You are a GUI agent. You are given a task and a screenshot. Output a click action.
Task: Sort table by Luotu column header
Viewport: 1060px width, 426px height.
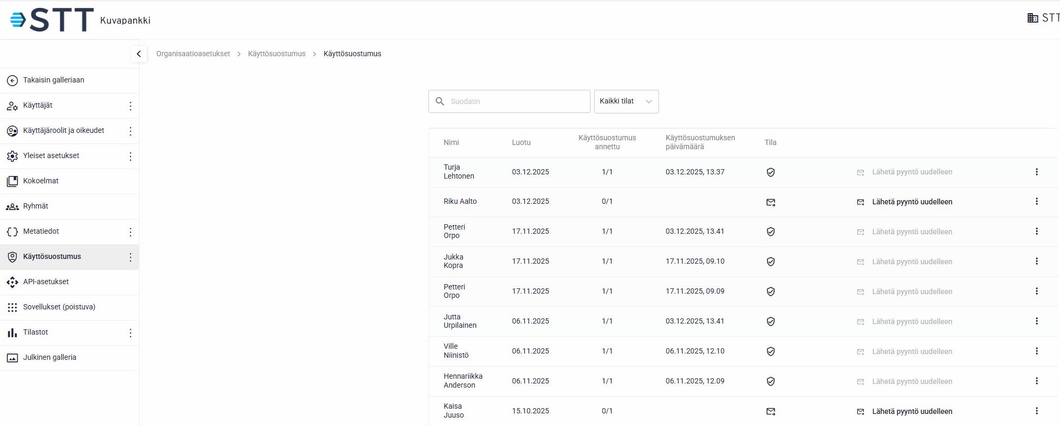click(x=521, y=142)
